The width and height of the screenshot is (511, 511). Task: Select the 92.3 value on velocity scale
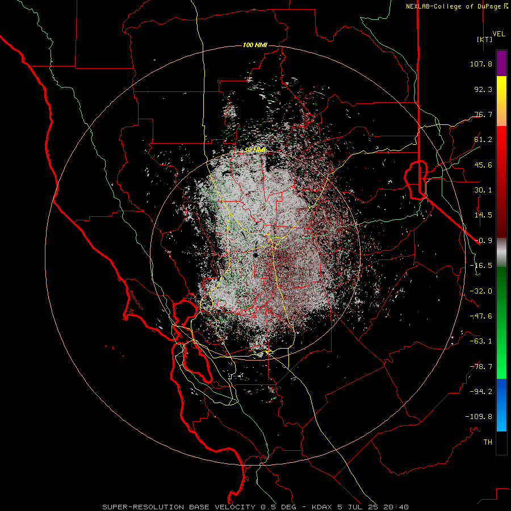(483, 89)
